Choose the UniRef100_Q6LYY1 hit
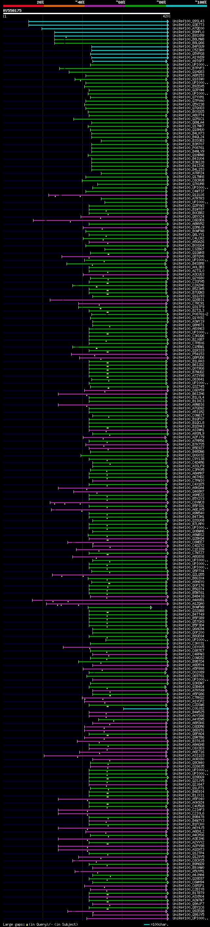Image resolution: width=210 pixels, height=927 pixels. tap(188, 235)
